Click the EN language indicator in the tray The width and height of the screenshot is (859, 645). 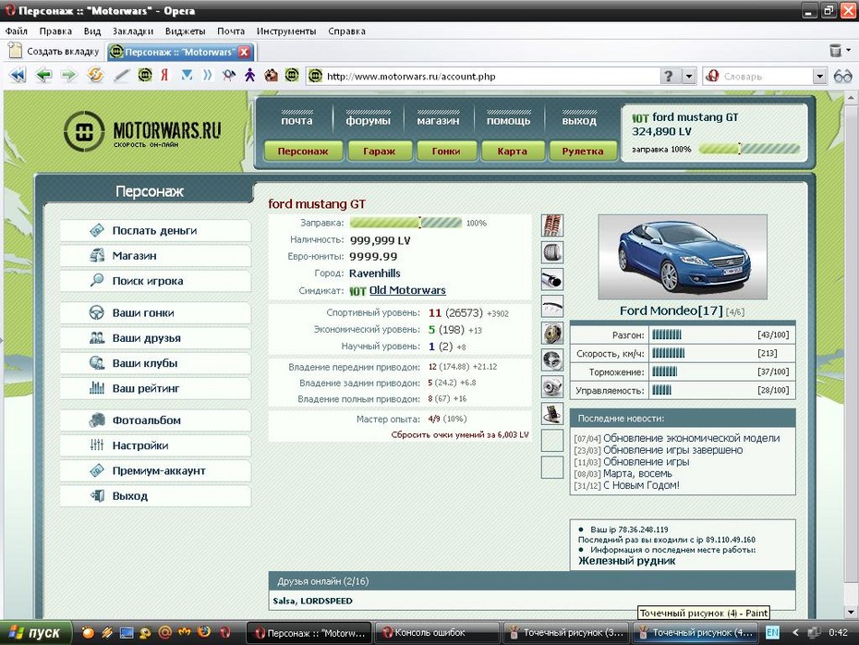pyautogui.click(x=772, y=632)
